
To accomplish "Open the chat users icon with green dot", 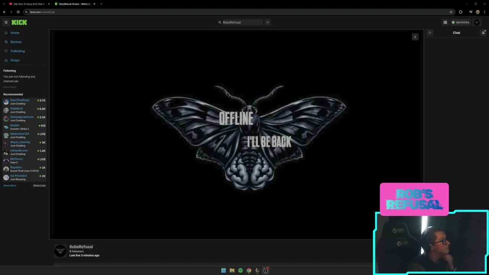I will coord(483,33).
